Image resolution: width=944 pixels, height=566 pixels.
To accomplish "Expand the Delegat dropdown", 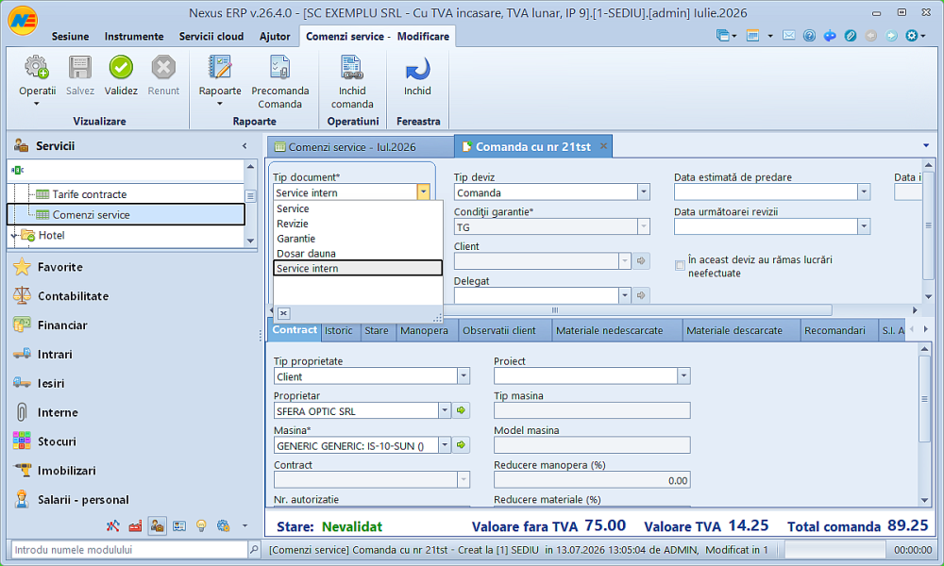I will point(624,295).
